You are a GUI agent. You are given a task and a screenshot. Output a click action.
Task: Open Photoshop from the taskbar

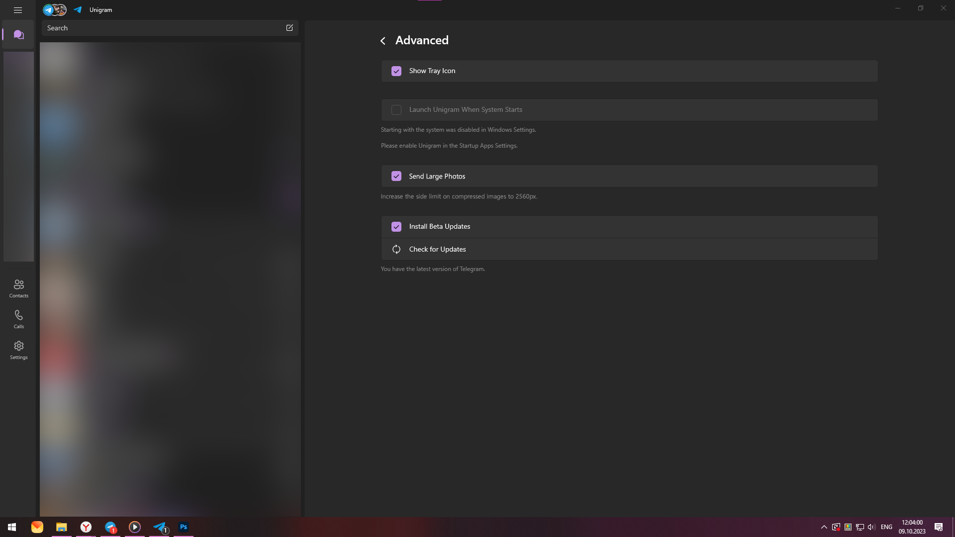184,527
